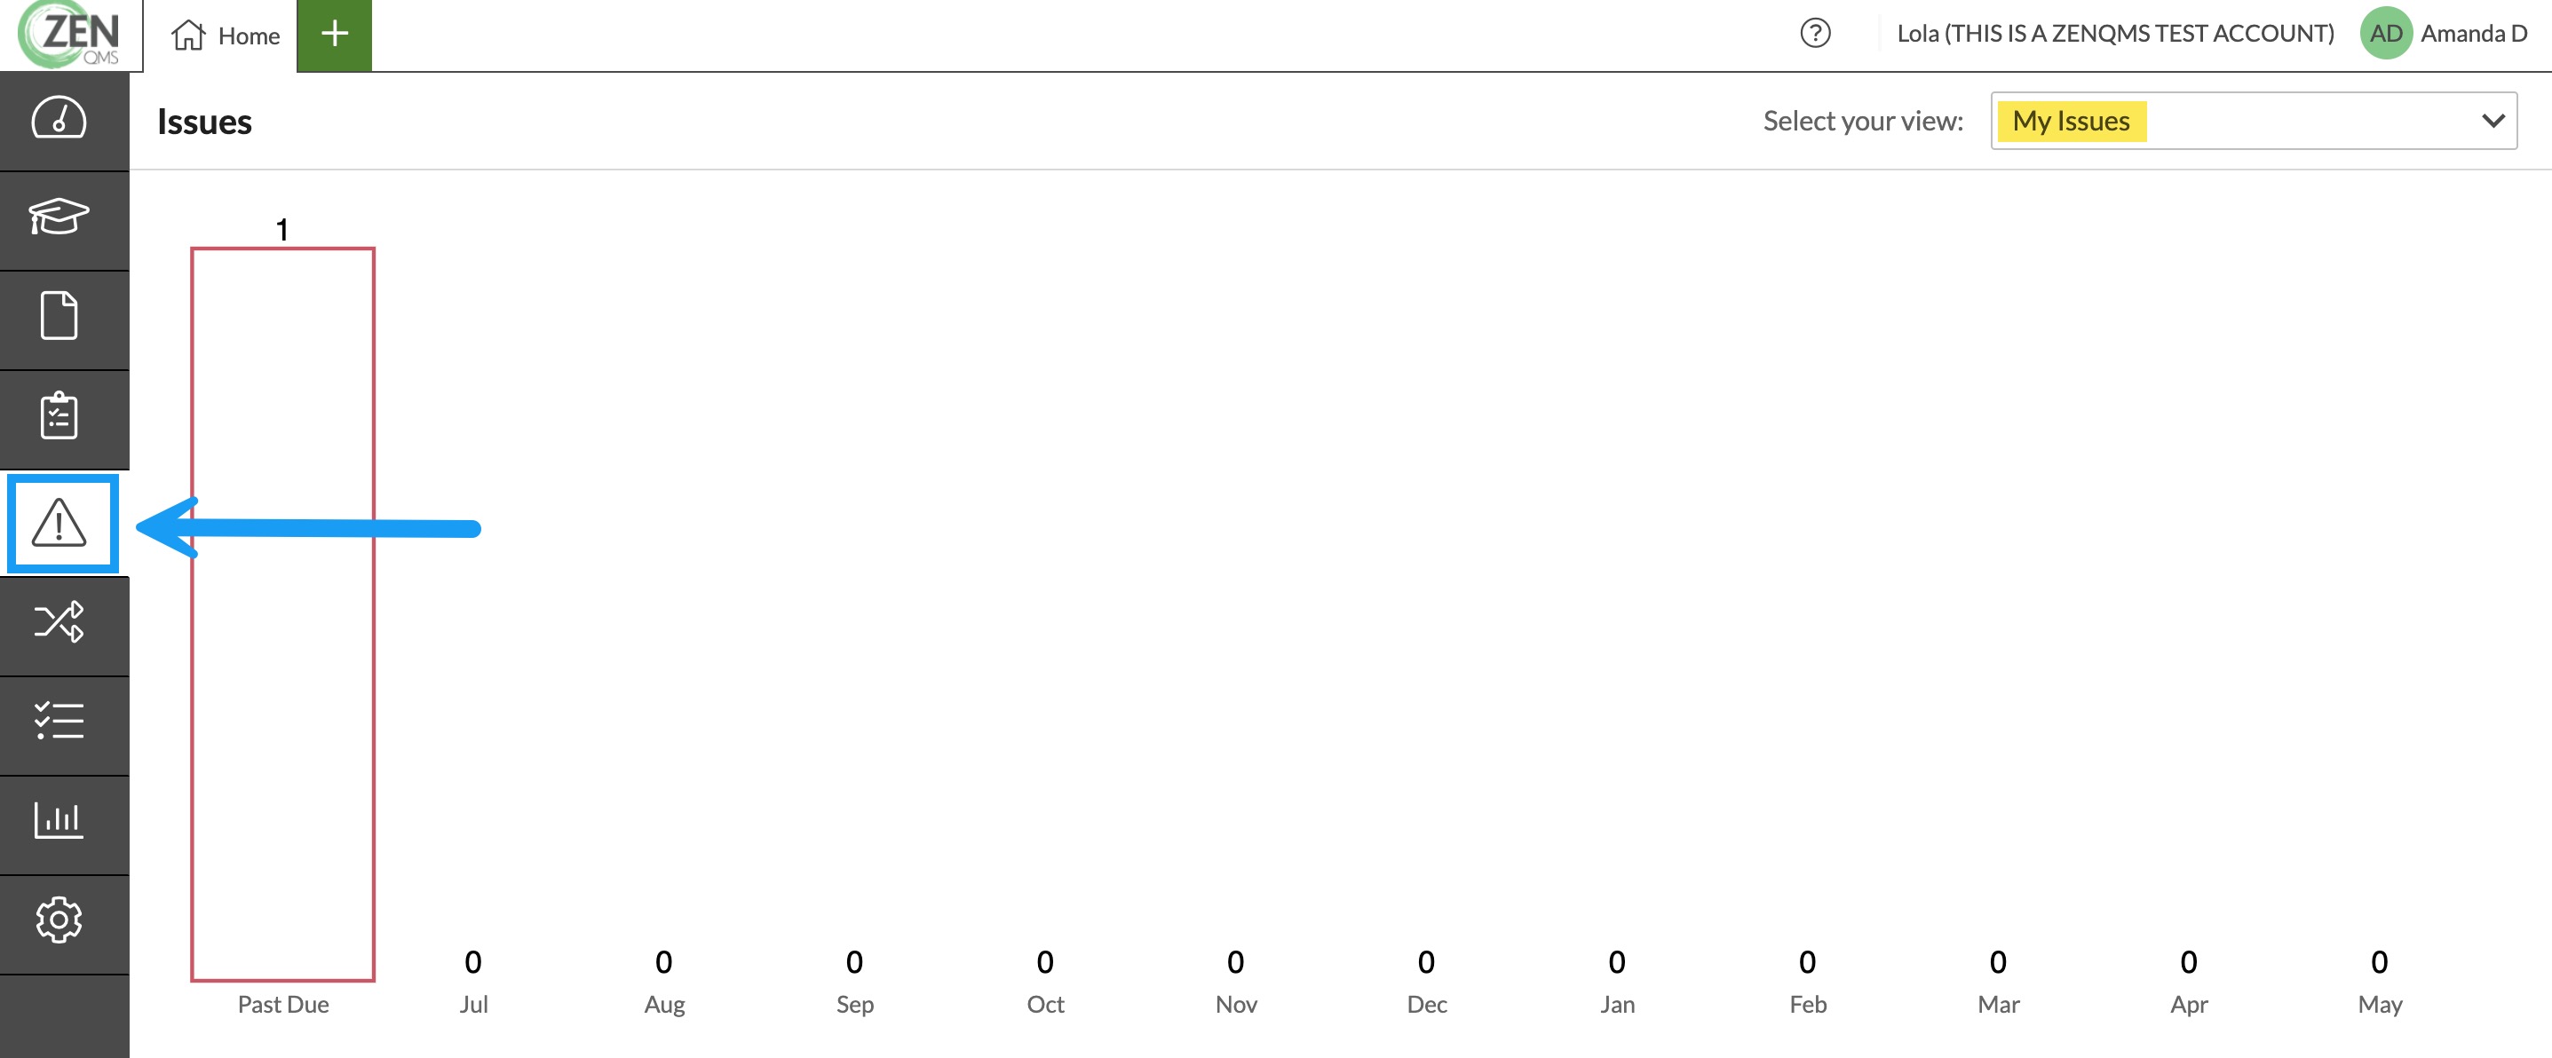
Task: Click the AD avatar circle
Action: tap(2384, 34)
